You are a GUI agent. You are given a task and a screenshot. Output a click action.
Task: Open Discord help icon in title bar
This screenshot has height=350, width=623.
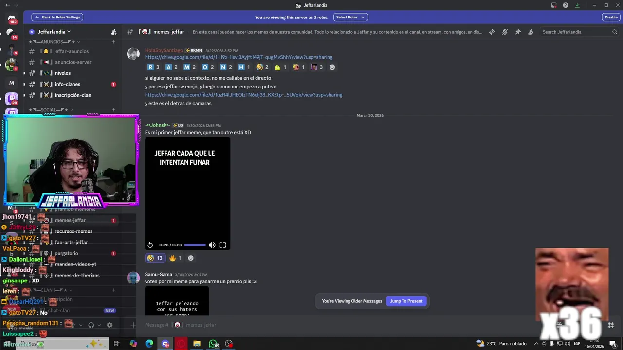pos(566,5)
